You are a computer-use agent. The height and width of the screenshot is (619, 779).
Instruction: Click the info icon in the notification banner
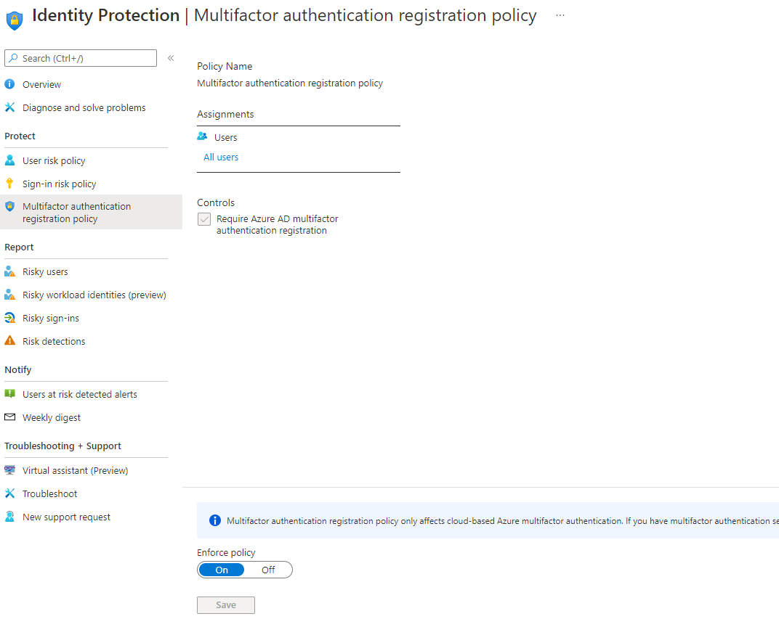[x=214, y=520]
